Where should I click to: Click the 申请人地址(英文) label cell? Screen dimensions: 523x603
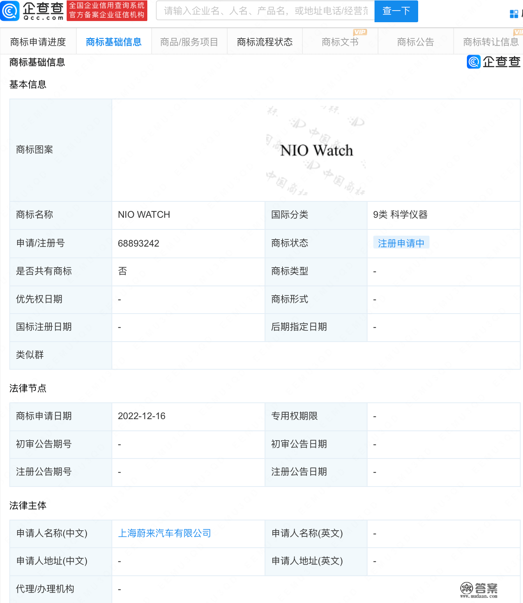(316, 561)
